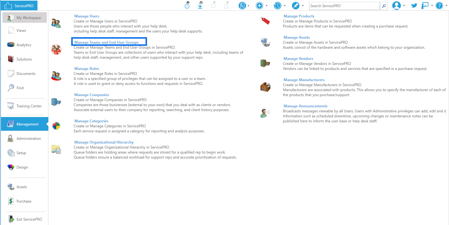Screen dimensions: 449x225
Task: Click Manage Organizational Hierarchy link
Action: pos(104,142)
